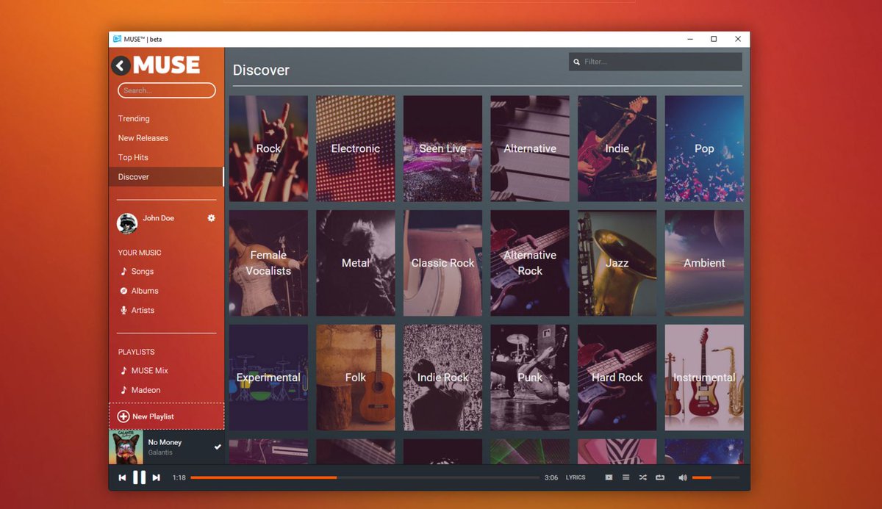
Task: Toggle shuffle playback
Action: (642, 477)
